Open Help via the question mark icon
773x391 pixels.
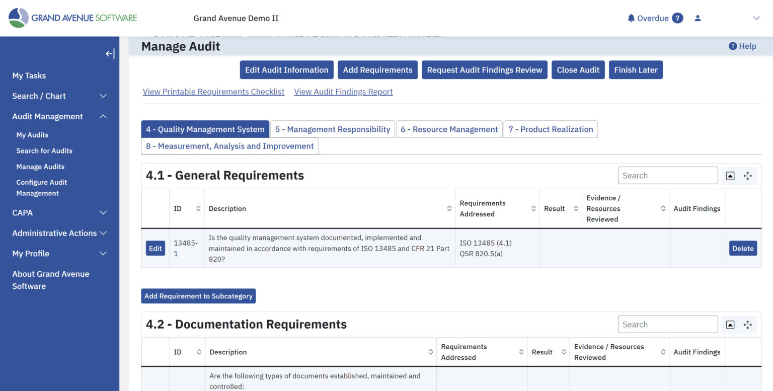[x=733, y=46]
